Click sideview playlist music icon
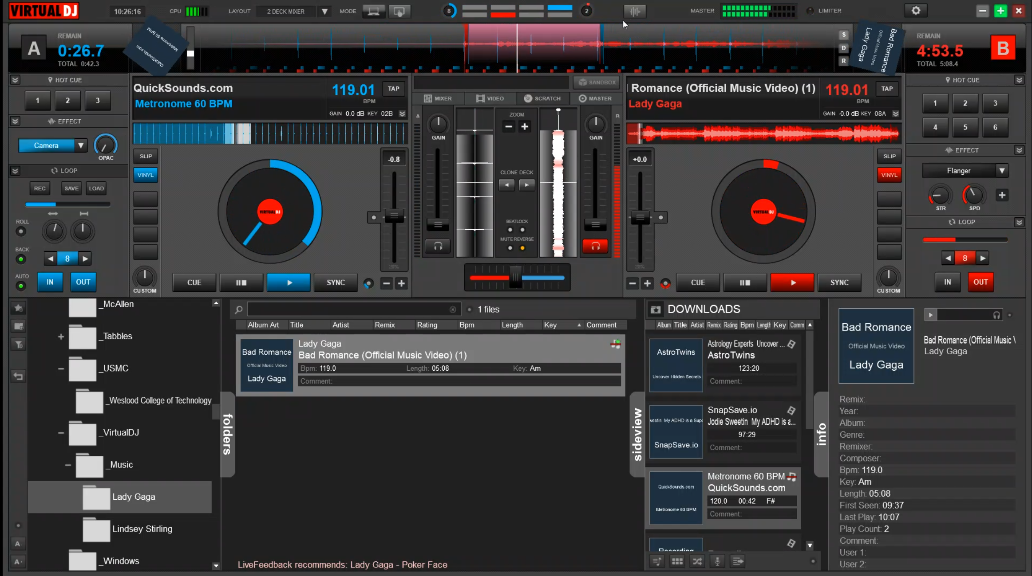 tap(657, 561)
